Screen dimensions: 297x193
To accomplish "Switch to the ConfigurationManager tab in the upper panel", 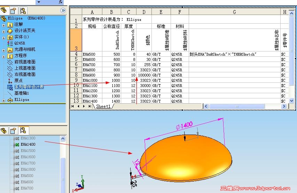I will [x=23, y=10].
